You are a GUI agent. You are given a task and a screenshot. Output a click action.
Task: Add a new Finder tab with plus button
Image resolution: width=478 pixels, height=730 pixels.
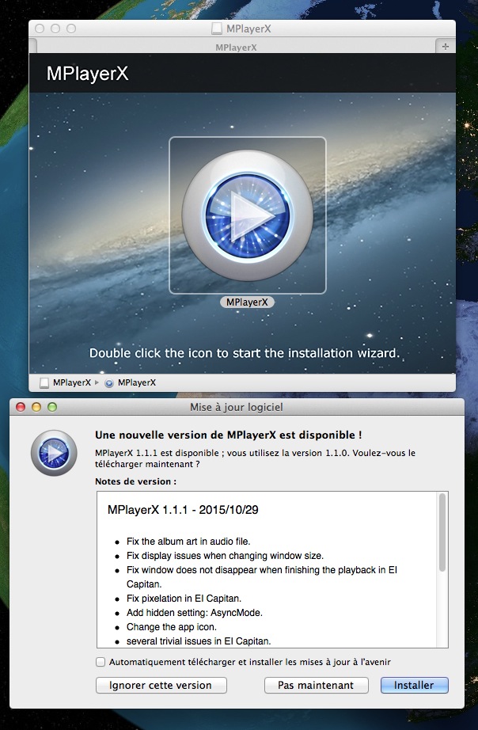[x=446, y=47]
